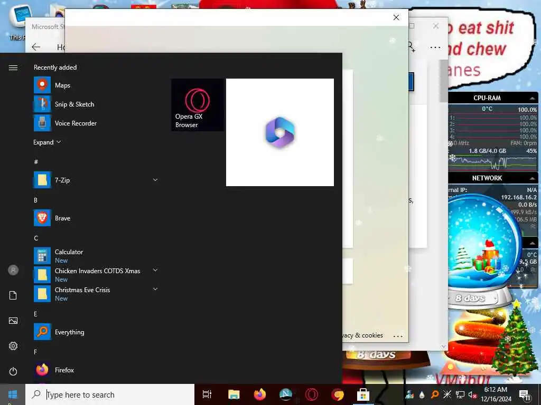Open the Privacy & cookies link
Screen dimensions: 541x405
coord(362,335)
